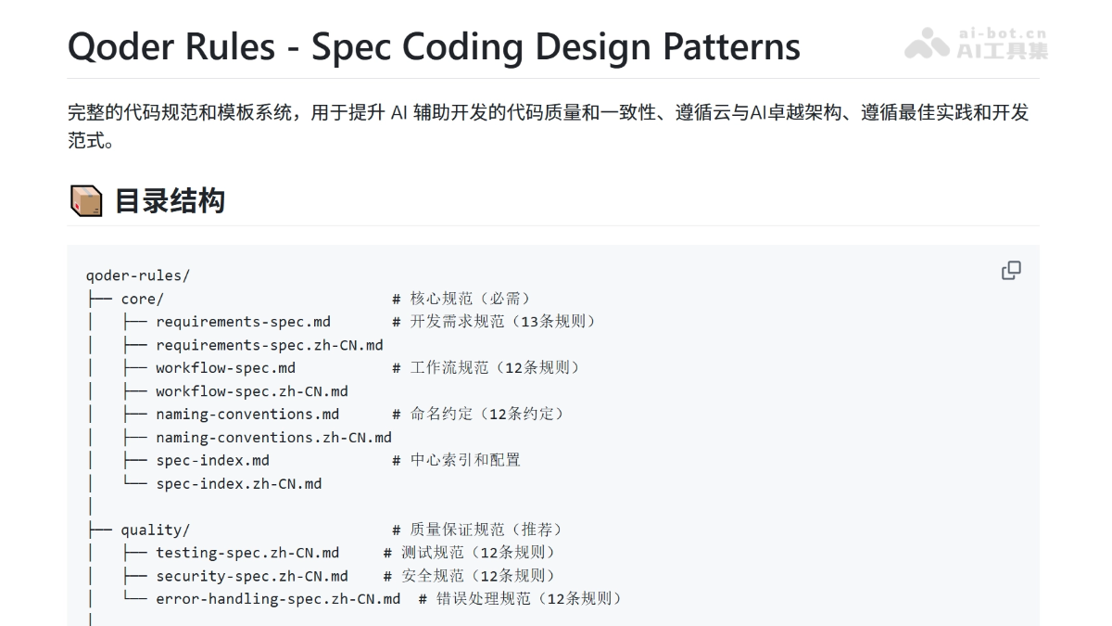Select testing-spec.zh-CN.md file entry
This screenshot has height=626, width=1112.
[x=247, y=553]
